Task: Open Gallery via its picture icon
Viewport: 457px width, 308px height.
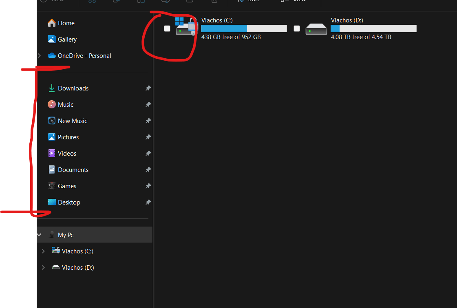Action: (x=52, y=39)
